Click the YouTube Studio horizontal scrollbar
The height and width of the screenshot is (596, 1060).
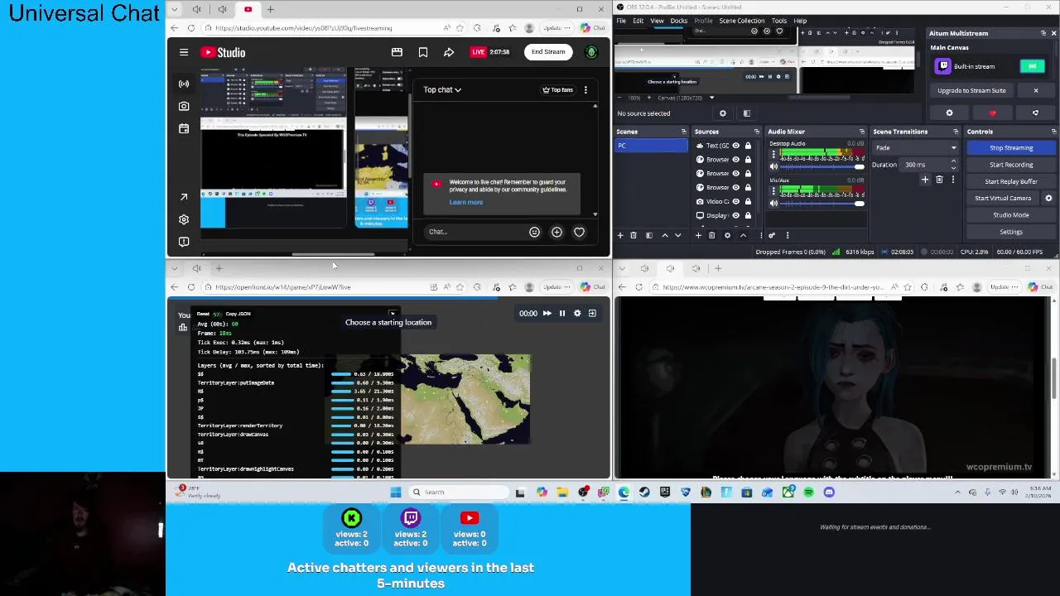click(333, 255)
